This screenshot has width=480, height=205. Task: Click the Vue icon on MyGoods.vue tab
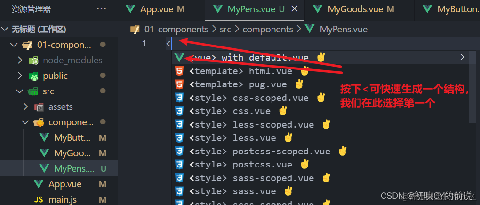pos(318,9)
